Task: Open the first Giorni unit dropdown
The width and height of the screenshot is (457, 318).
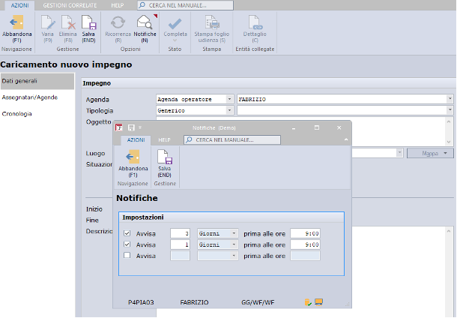Action: pyautogui.click(x=234, y=233)
